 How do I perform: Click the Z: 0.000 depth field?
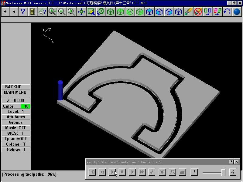point(16,100)
